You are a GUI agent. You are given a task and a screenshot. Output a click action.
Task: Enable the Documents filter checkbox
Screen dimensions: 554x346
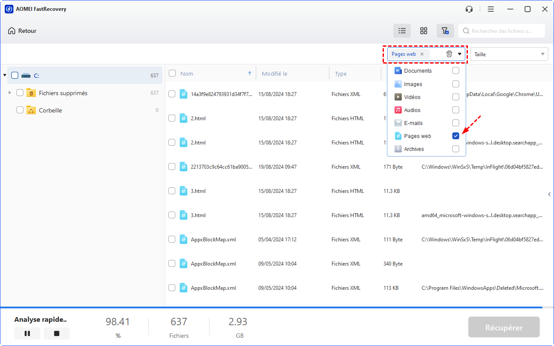pyautogui.click(x=456, y=70)
